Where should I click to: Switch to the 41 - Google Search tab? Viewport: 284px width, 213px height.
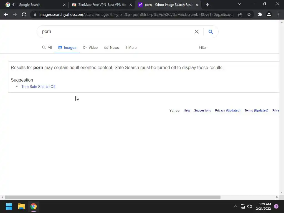click(34, 5)
